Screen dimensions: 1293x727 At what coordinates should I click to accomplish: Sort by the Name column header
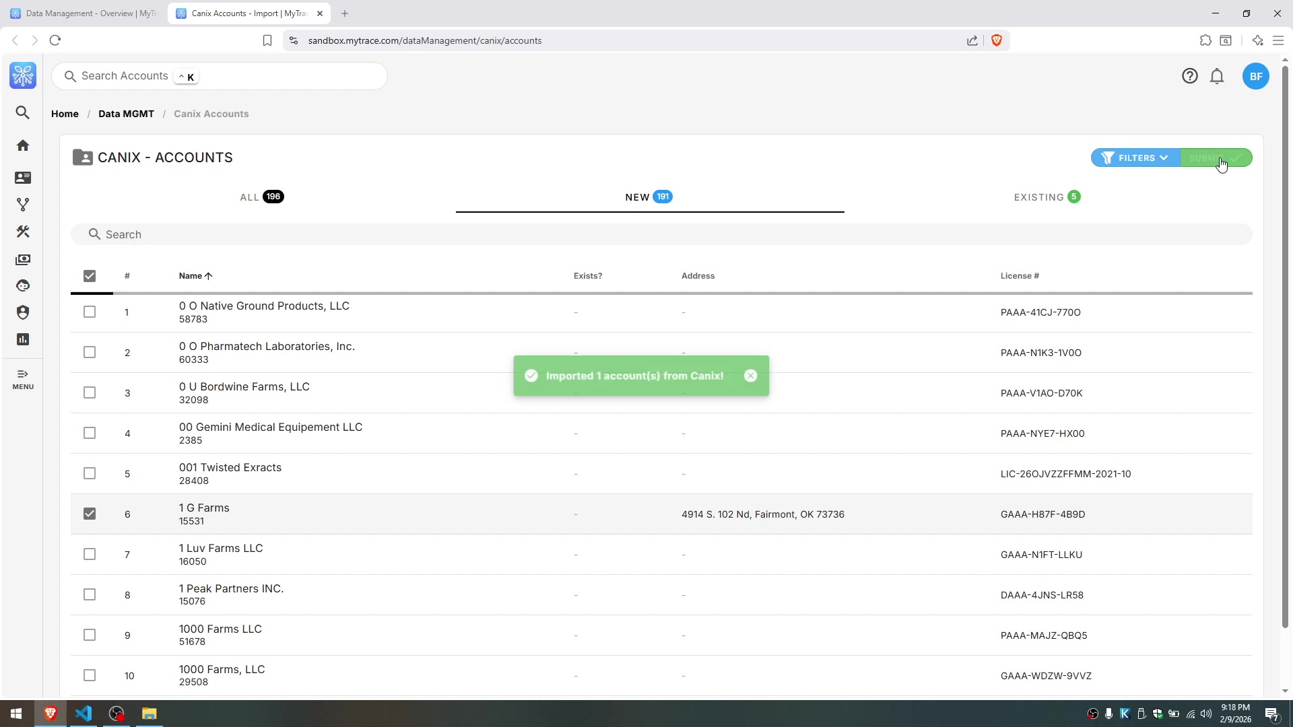click(191, 276)
